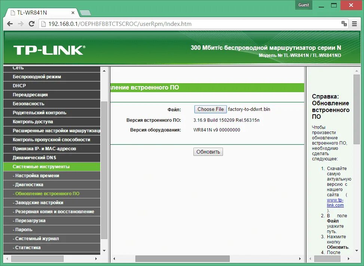
Task: Click main panel horizontal scroll-left arrow
Action: pyautogui.click(x=114, y=259)
